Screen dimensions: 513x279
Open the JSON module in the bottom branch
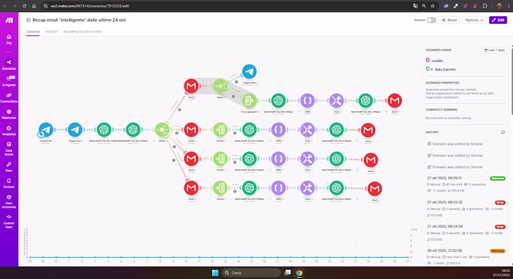[x=278, y=188]
